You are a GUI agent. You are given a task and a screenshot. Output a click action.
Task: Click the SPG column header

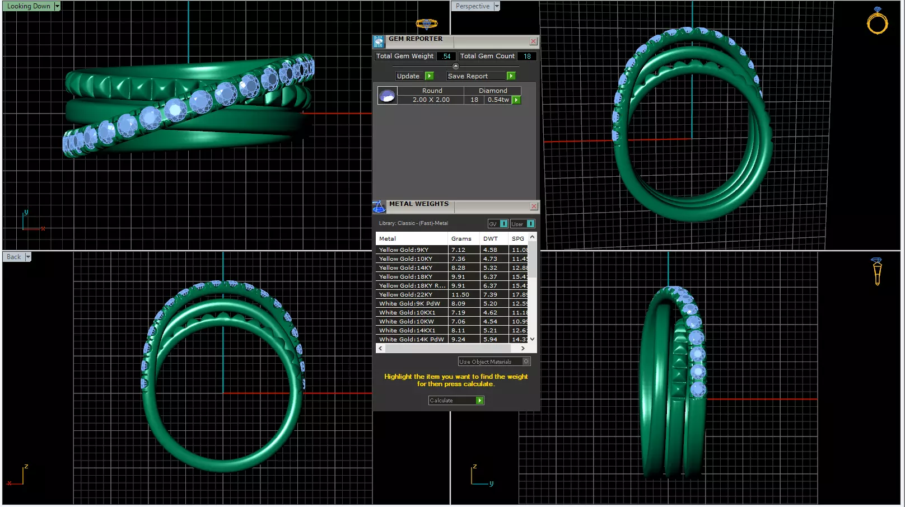pyautogui.click(x=519, y=238)
